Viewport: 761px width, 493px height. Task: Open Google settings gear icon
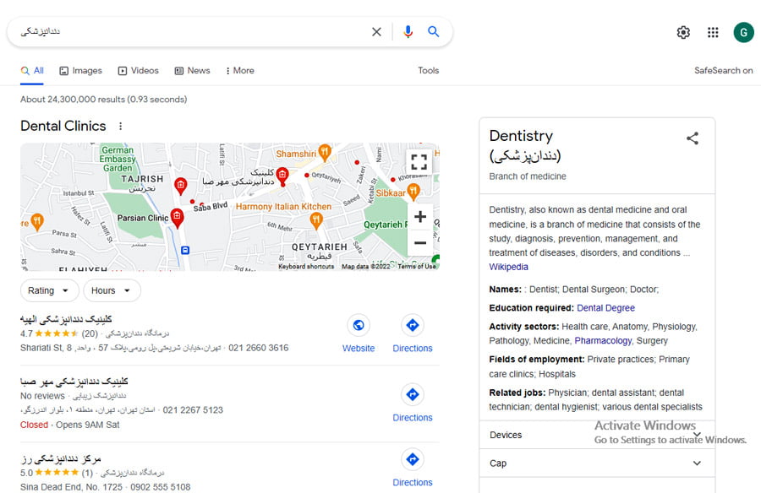pos(683,32)
